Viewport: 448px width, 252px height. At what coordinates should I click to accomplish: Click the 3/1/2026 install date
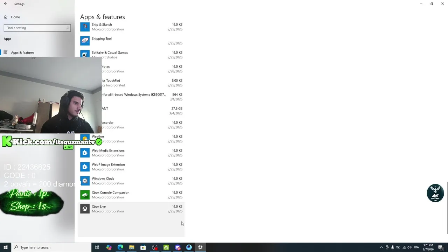(x=176, y=99)
